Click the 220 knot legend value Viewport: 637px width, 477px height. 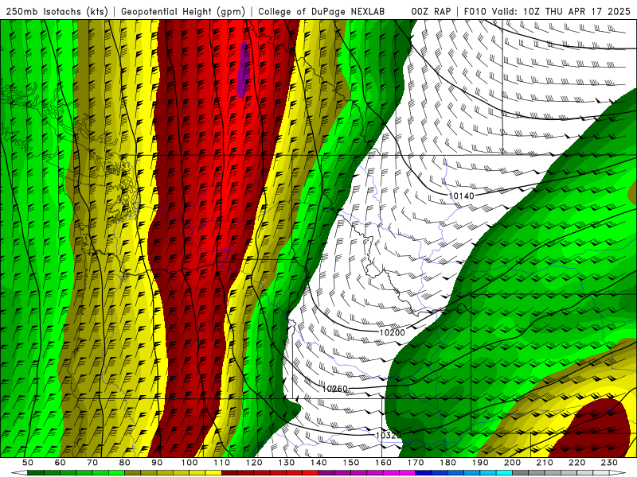tap(577, 463)
